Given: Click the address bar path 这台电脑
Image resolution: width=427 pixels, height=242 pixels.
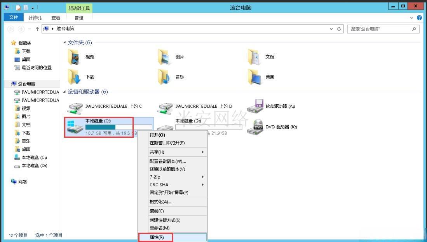Looking at the screenshot, I should pyautogui.click(x=65, y=29).
